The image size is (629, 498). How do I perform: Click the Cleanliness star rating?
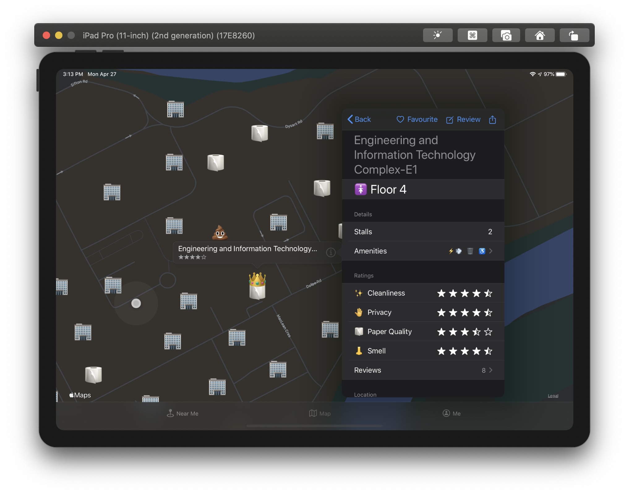[x=464, y=293]
